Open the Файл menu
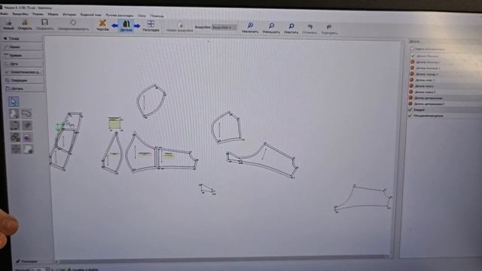482x271 pixels. tap(4, 14)
